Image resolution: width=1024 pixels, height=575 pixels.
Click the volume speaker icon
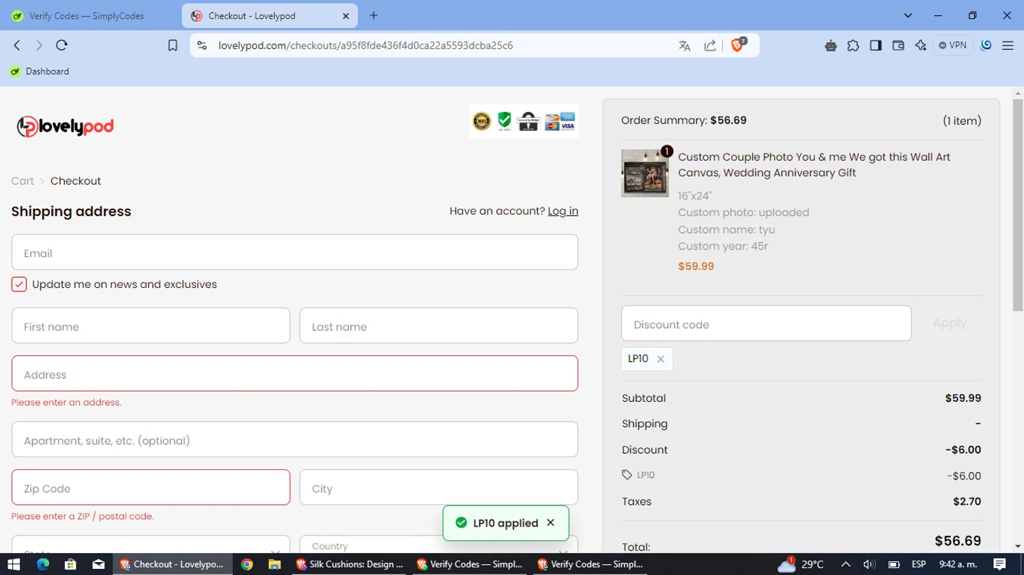pyautogui.click(x=869, y=564)
